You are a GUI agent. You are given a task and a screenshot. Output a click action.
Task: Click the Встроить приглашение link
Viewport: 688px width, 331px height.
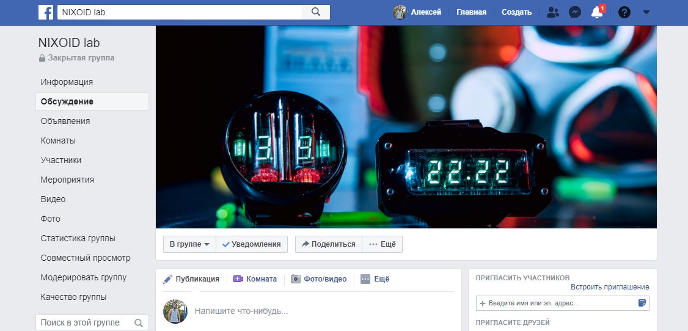(610, 287)
